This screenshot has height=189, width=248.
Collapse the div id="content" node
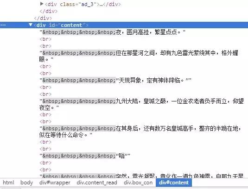point(31,25)
